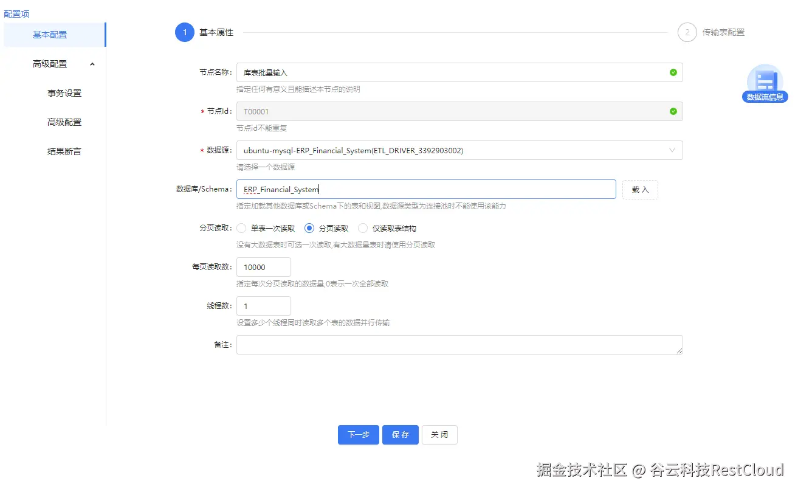Focus the 数据库/Schema input field
Image resolution: width=798 pixels, height=492 pixels.
426,189
